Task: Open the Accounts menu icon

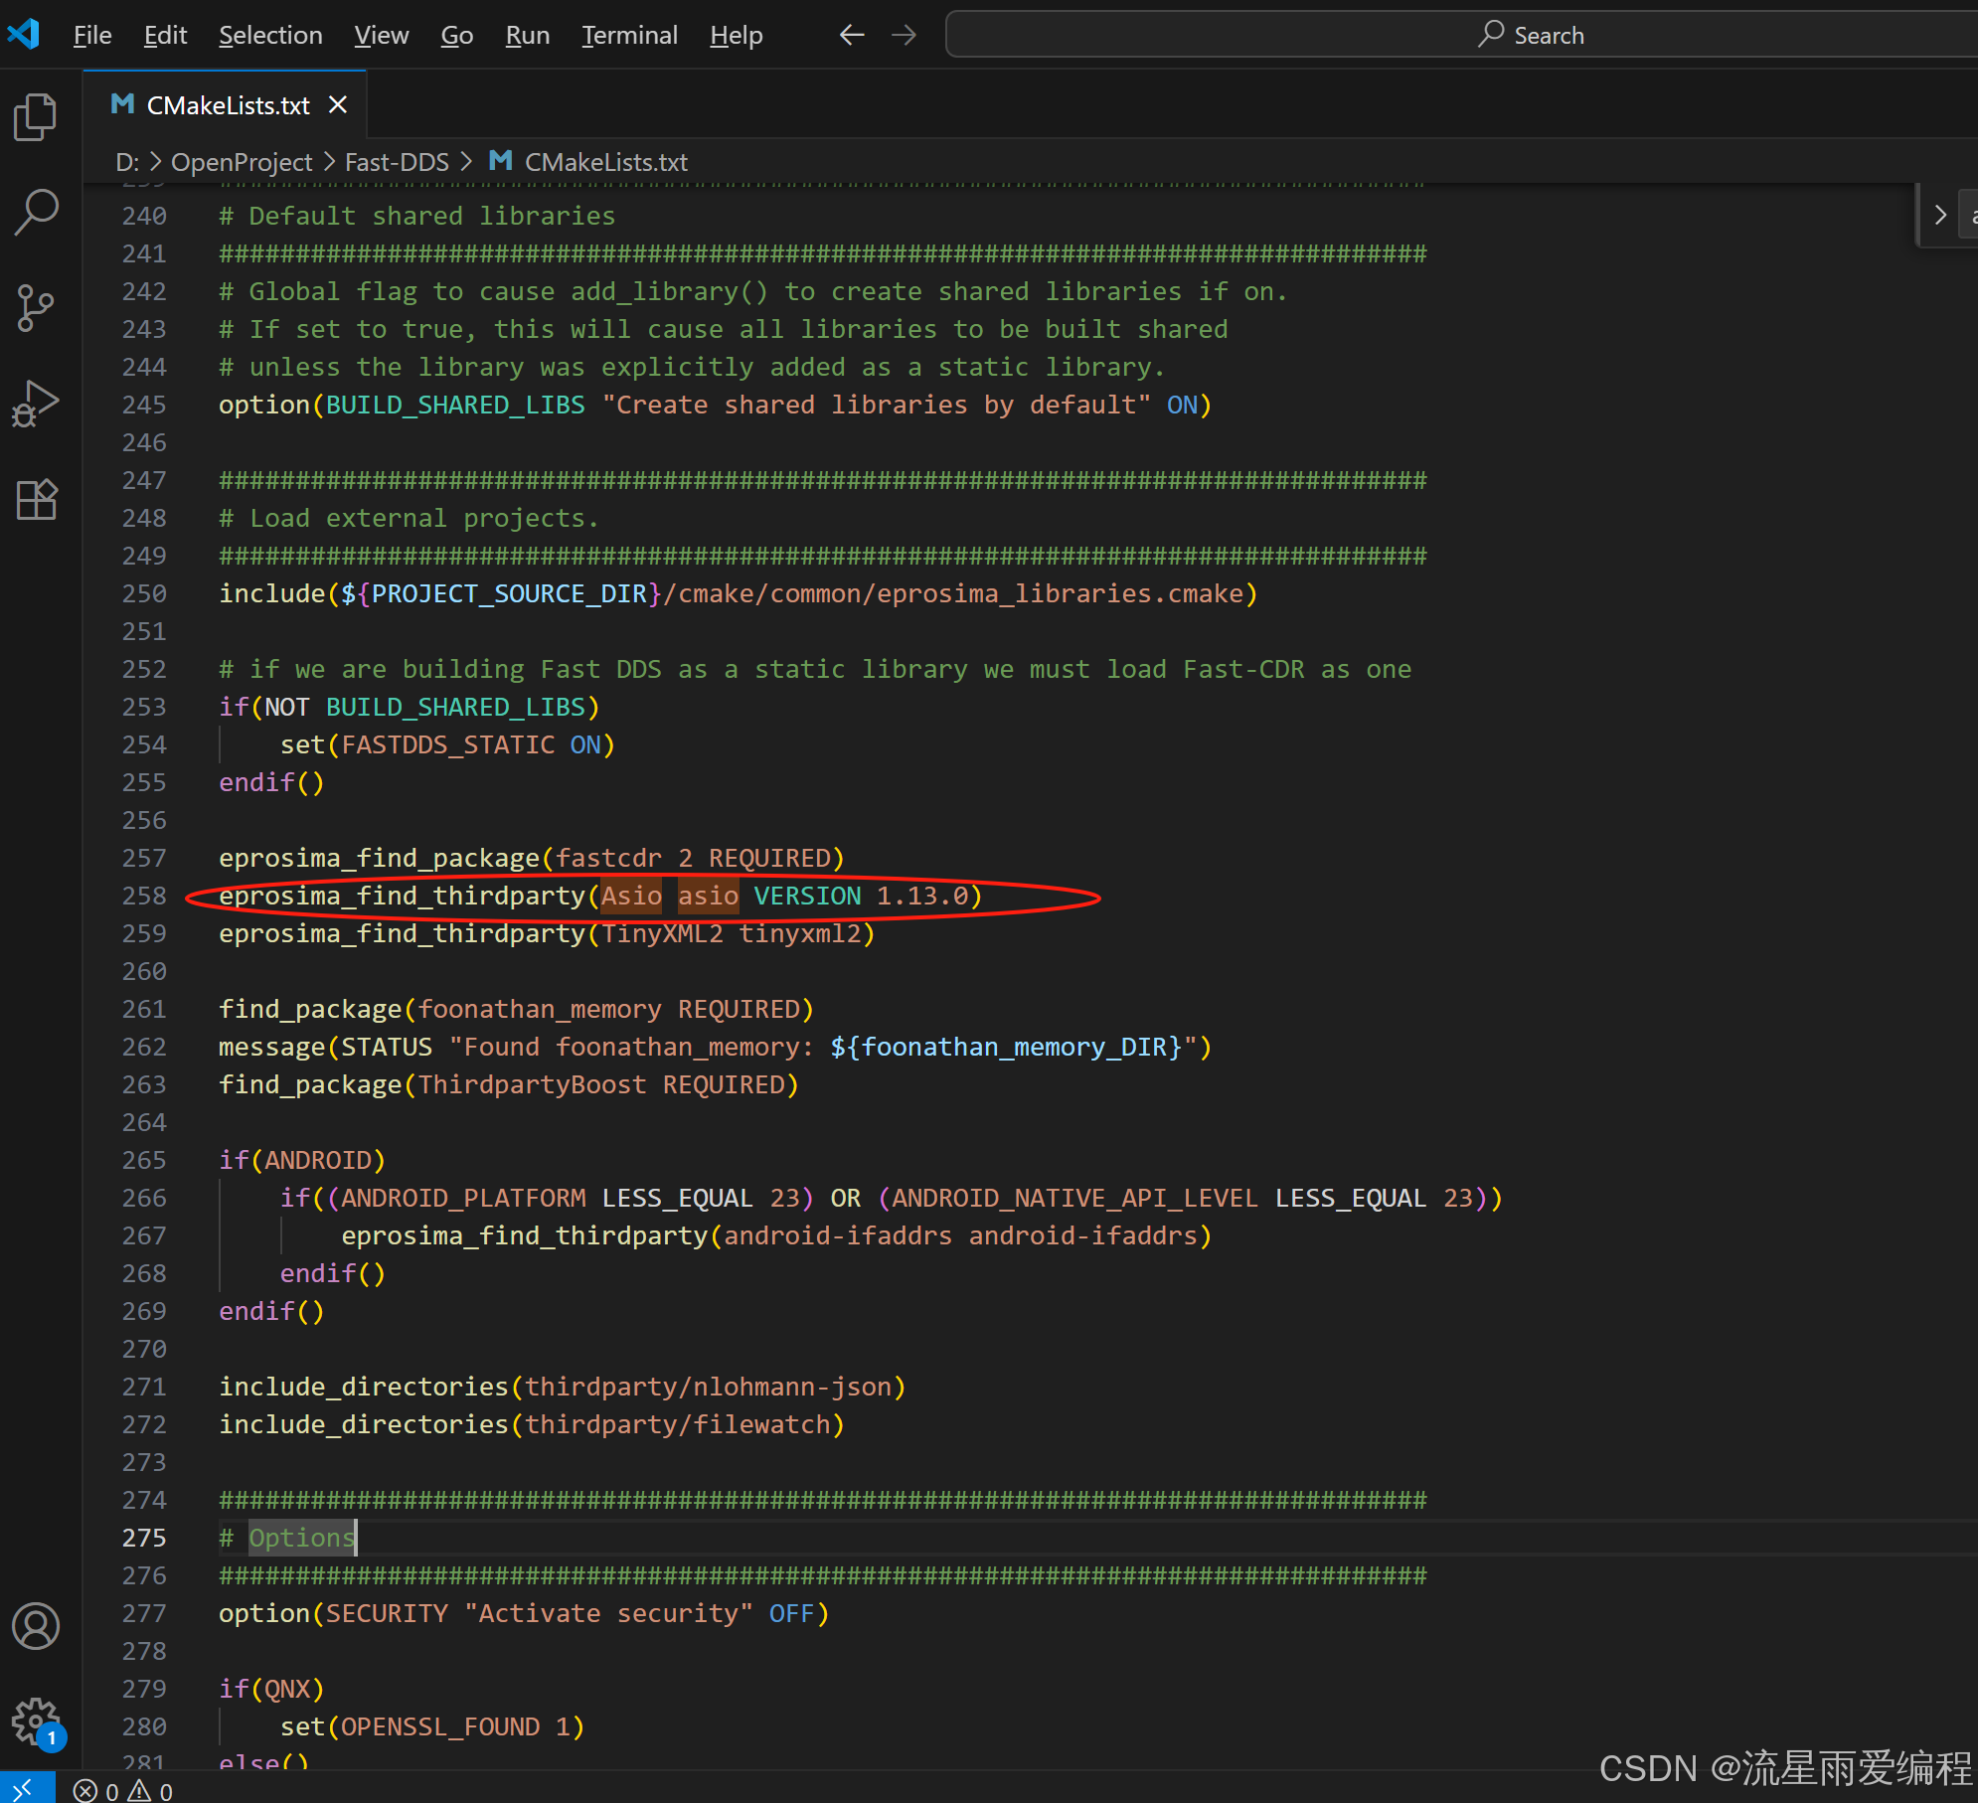Action: tap(36, 1626)
